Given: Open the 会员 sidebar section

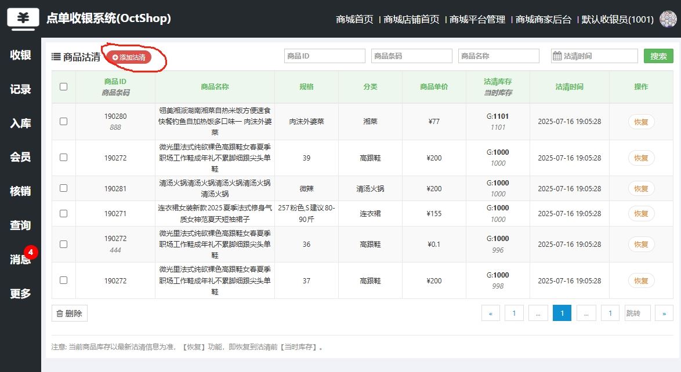Looking at the screenshot, I should coord(20,157).
